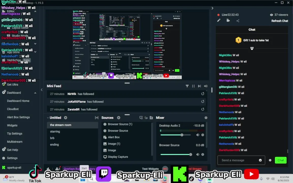Replay the NirWik follow alert

pos(202,94)
